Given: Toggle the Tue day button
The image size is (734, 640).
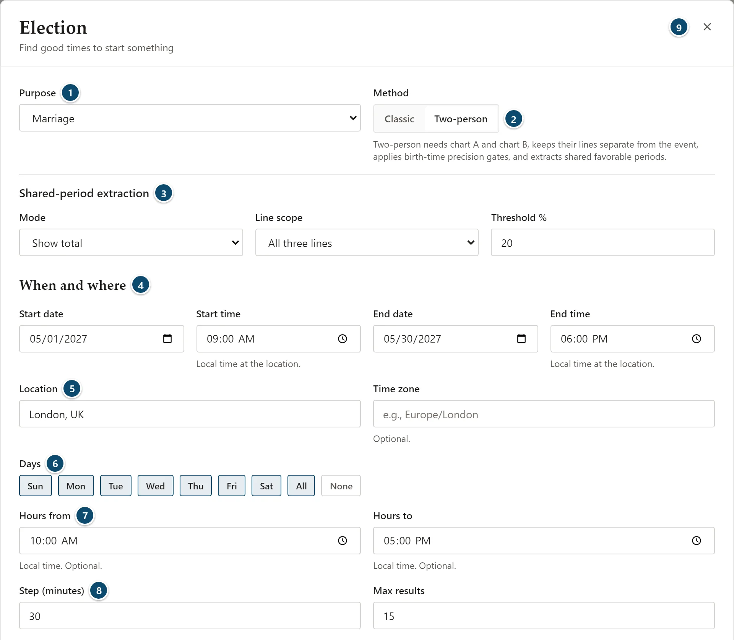Looking at the screenshot, I should pyautogui.click(x=115, y=486).
